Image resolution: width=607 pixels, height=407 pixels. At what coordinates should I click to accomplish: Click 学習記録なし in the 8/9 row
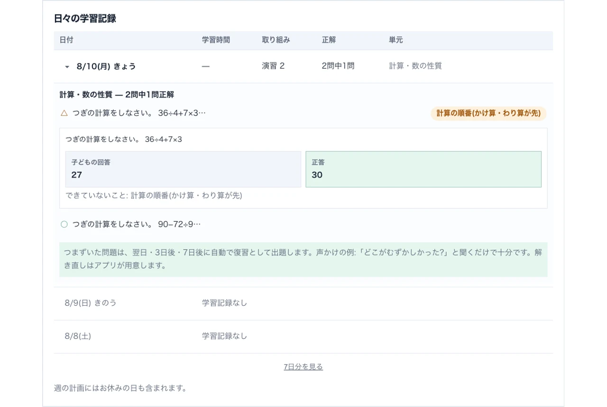(x=225, y=303)
